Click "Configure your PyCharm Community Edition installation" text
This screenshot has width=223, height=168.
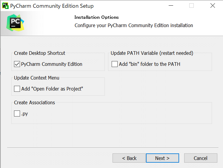tap(134, 26)
